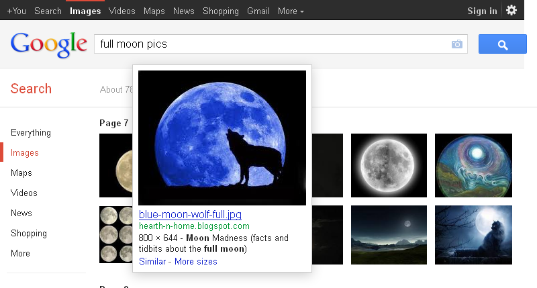Click the blue magnifier search button
This screenshot has height=288, width=537.
(502, 44)
